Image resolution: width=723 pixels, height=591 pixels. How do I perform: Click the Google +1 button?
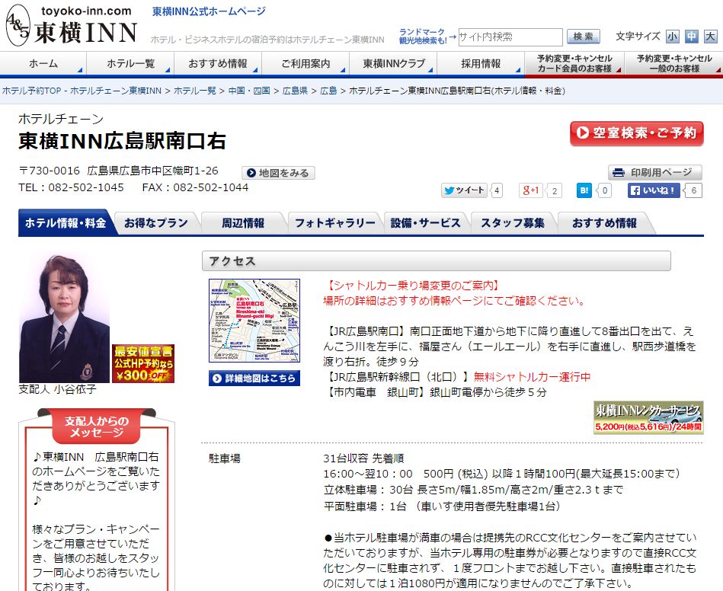[x=530, y=190]
